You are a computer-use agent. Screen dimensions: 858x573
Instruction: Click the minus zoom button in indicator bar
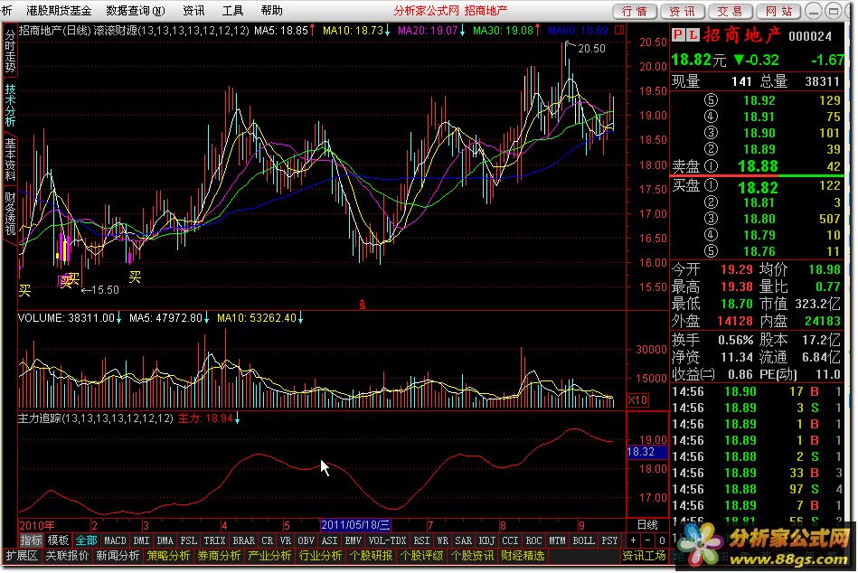[647, 540]
